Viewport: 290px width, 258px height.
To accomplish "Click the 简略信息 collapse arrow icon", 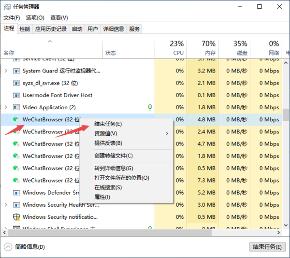I will tap(8, 247).
